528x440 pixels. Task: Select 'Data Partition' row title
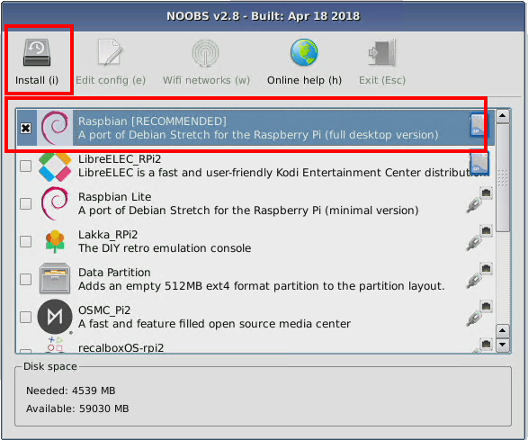point(114,273)
